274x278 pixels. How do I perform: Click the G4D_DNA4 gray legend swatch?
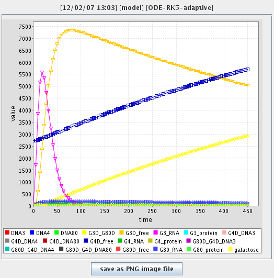pyautogui.click(x=7, y=241)
